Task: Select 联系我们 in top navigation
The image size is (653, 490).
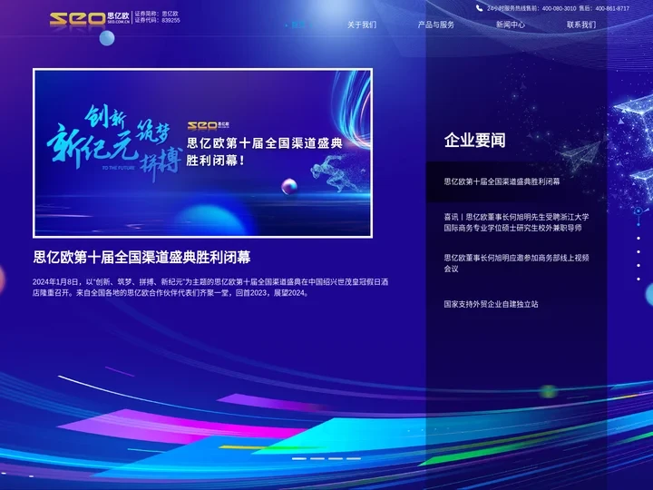Action: click(x=581, y=25)
